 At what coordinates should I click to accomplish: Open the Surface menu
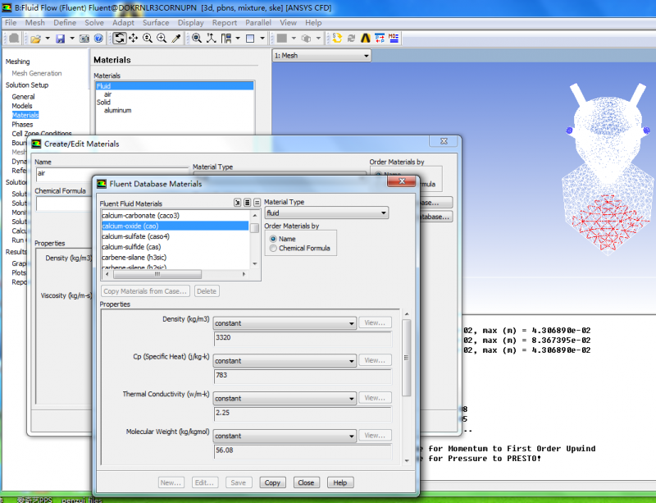tap(156, 23)
